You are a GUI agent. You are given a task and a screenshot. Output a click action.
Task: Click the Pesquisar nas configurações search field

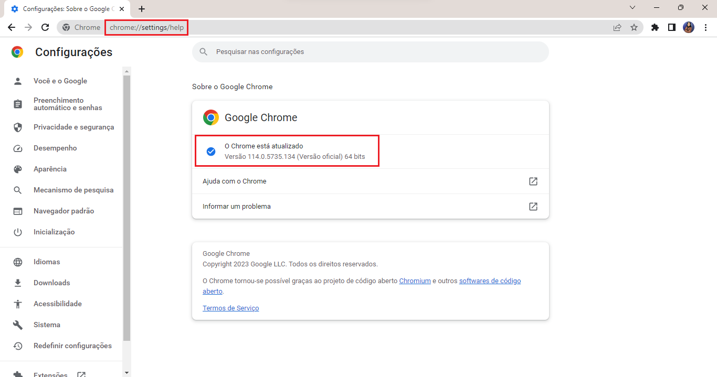tap(371, 52)
